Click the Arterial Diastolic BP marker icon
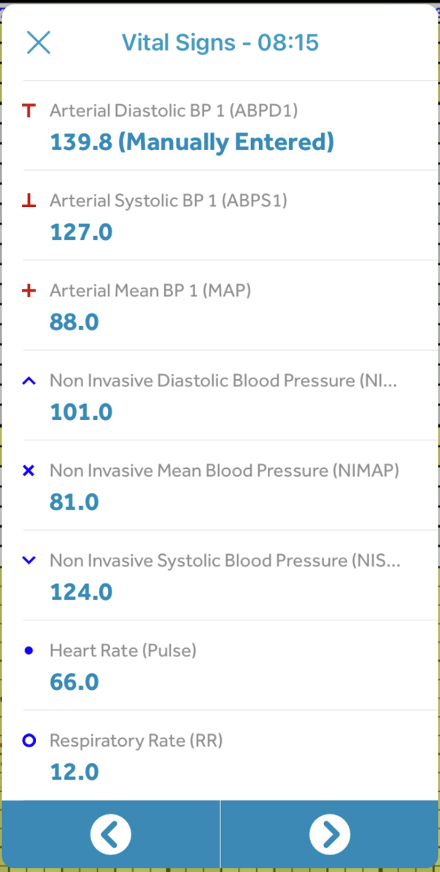The image size is (440, 872). (29, 111)
